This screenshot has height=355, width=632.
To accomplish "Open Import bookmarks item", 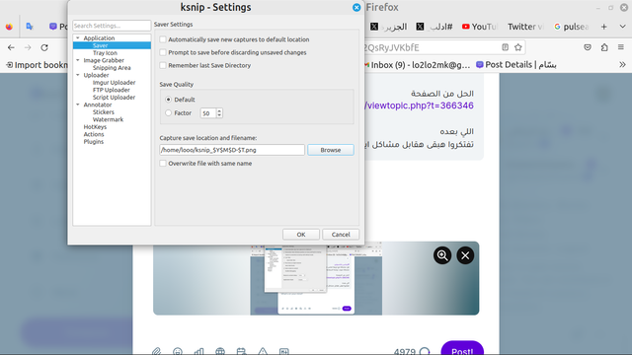I will click(38, 65).
